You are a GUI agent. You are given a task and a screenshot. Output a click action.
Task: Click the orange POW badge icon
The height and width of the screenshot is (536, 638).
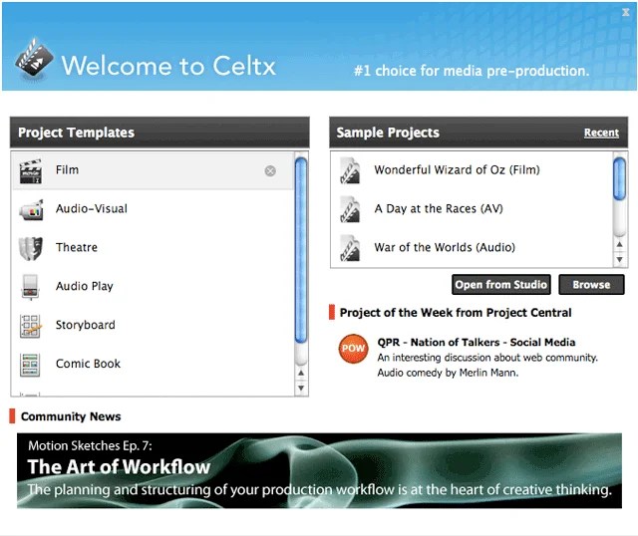tap(353, 349)
